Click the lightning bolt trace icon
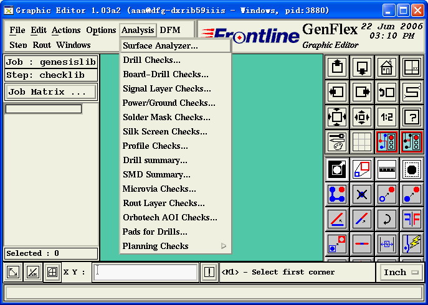Image resolution: width=428 pixels, height=305 pixels. 411,243
